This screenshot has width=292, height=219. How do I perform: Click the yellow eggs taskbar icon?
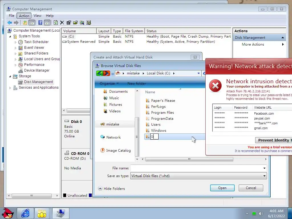[x=42, y=213]
